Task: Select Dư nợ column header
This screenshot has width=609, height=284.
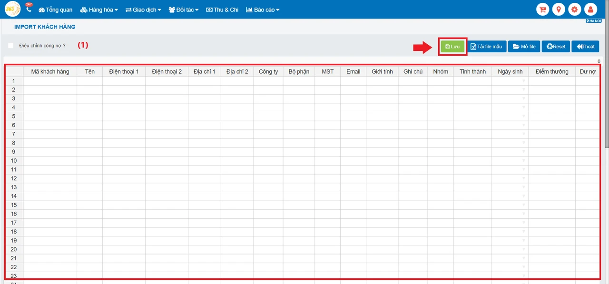Action: [587, 72]
